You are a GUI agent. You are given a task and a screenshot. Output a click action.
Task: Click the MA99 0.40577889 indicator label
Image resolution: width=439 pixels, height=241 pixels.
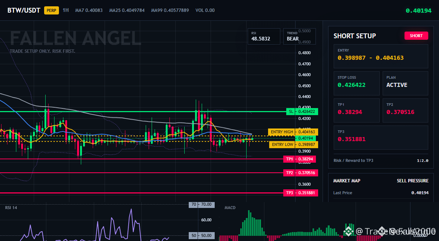170,10
